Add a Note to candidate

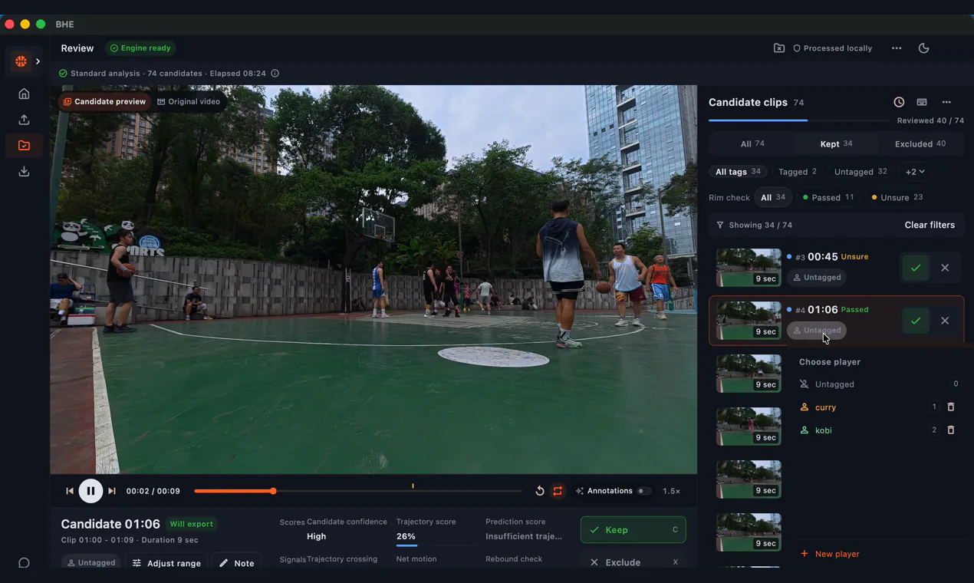236,563
